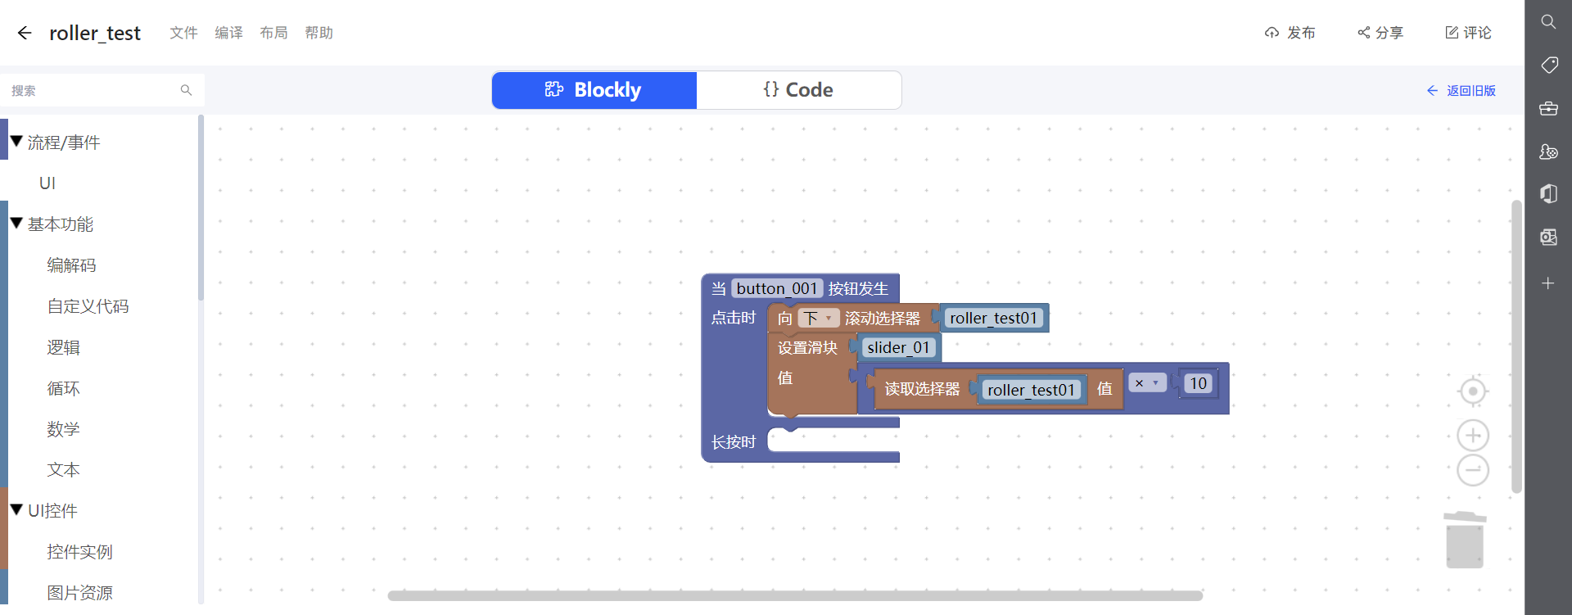
Task: Switch to the Code tab
Action: click(x=799, y=90)
